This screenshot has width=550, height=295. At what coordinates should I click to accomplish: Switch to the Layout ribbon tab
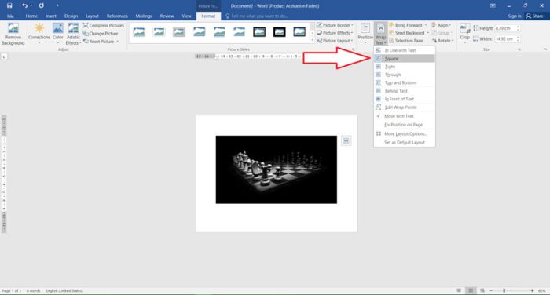coord(92,16)
